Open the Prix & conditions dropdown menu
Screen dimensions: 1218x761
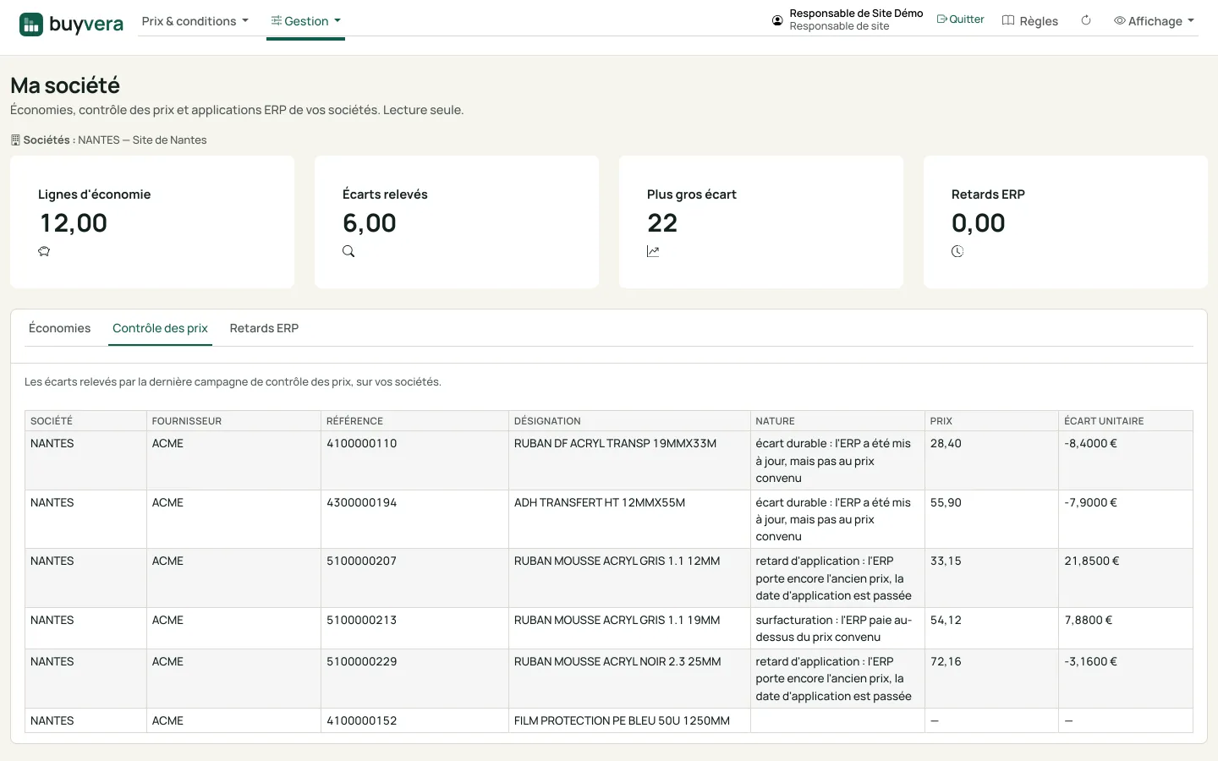tap(195, 21)
